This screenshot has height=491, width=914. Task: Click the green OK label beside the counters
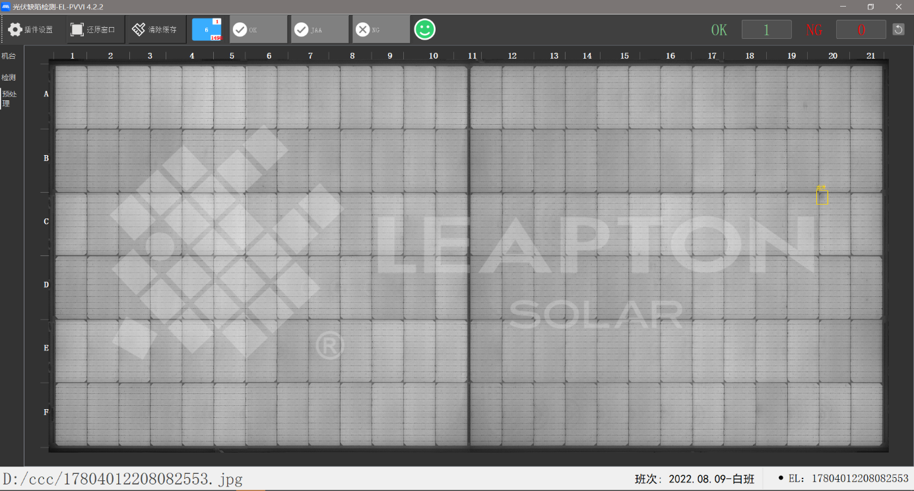point(719,30)
